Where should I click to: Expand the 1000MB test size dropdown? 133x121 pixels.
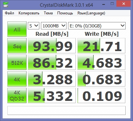click(x=54, y=26)
